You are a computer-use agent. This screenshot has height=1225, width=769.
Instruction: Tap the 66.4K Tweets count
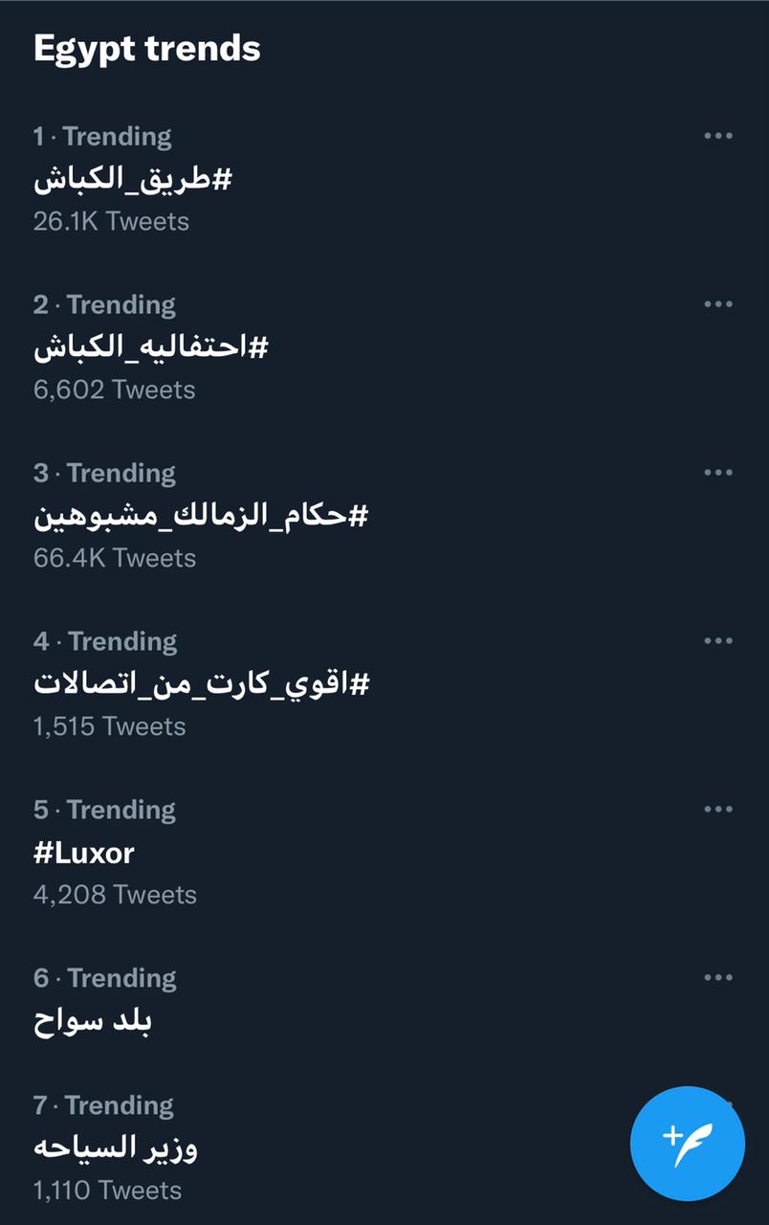[x=114, y=558]
